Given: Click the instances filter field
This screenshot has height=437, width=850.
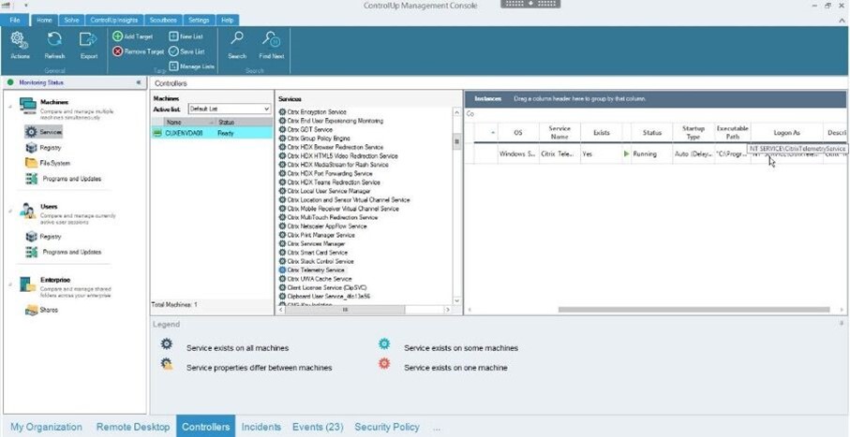Looking at the screenshot, I should click(x=654, y=114).
